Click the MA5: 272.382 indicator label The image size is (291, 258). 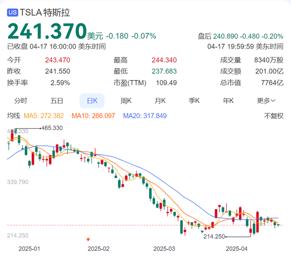pyautogui.click(x=44, y=116)
